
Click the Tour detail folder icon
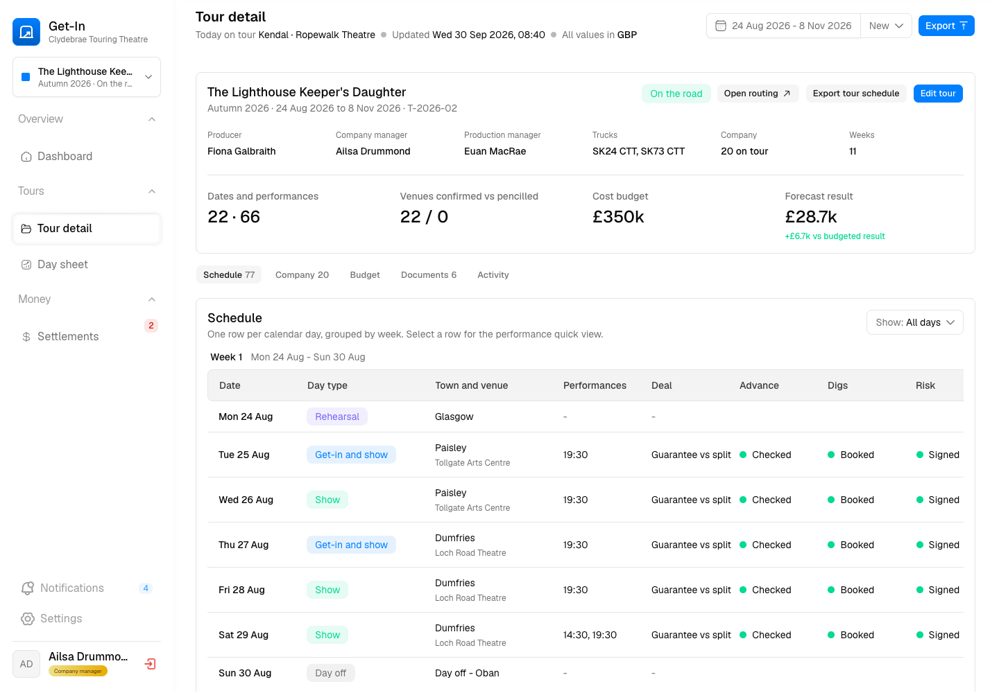(x=26, y=229)
